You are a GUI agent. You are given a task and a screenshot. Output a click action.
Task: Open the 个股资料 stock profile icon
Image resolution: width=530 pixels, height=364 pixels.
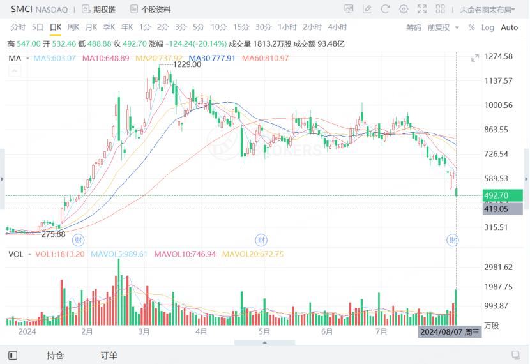click(134, 9)
